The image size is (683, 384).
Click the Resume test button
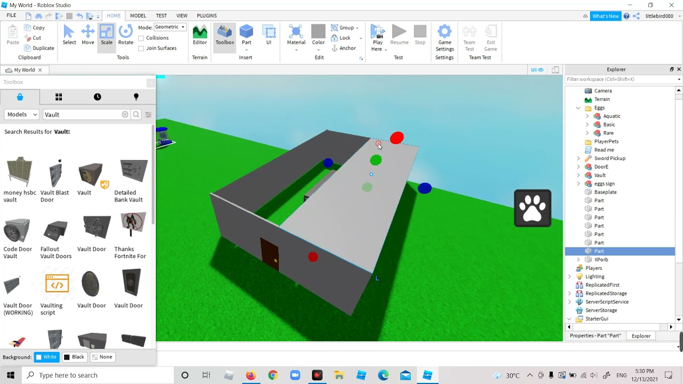[399, 35]
